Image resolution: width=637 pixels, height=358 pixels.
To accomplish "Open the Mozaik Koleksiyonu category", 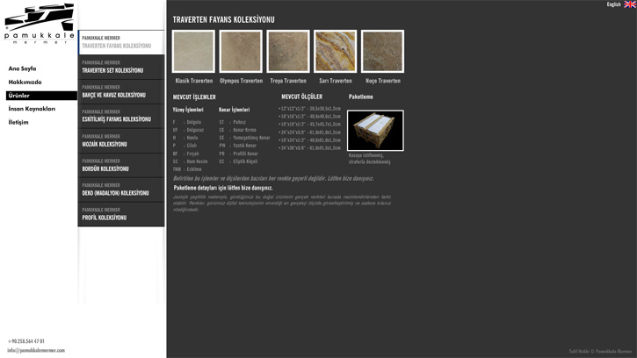I will pyautogui.click(x=120, y=140).
